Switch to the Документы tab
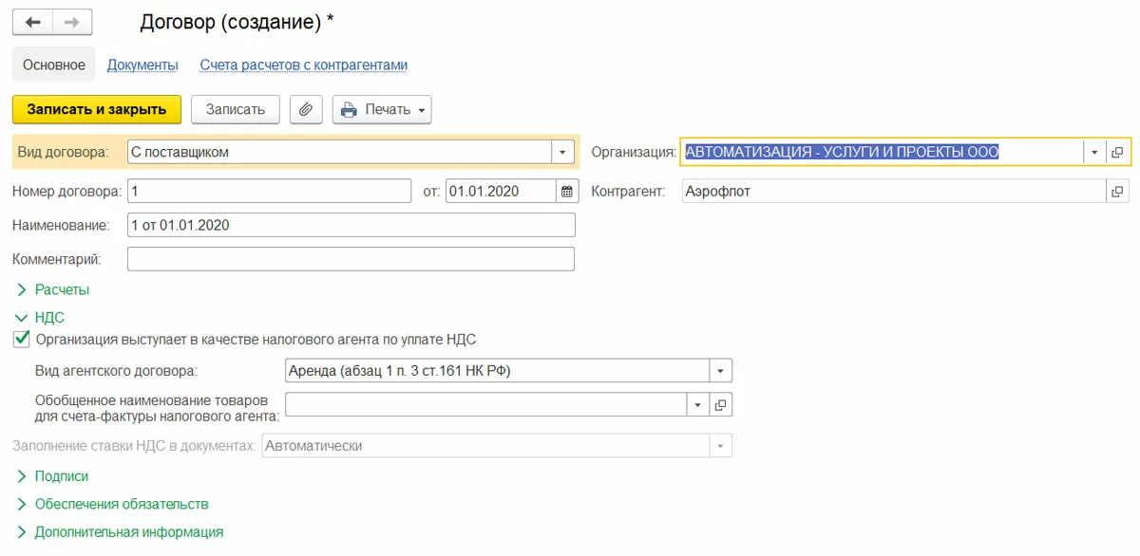This screenshot has height=556, width=1140. click(x=142, y=65)
